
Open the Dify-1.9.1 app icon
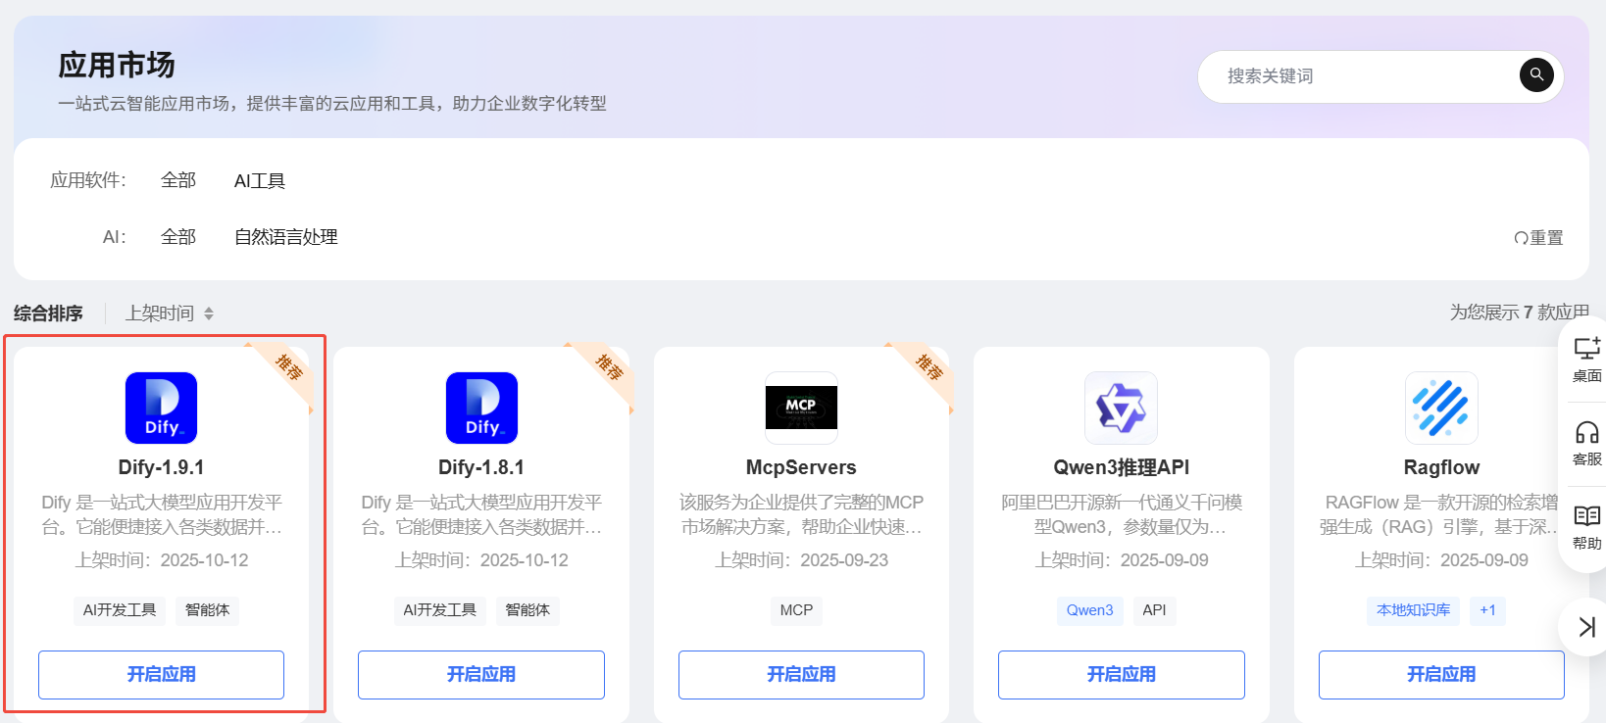point(161,408)
